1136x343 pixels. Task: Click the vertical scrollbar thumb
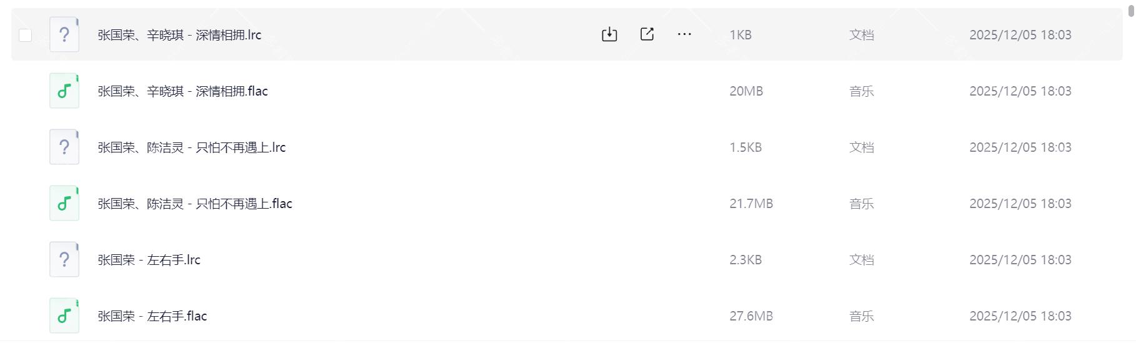1131,11
